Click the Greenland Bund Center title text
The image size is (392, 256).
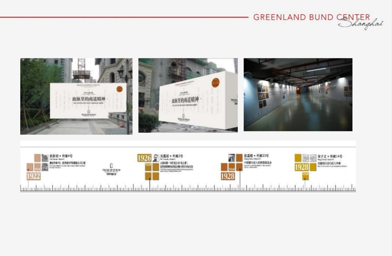point(311,17)
